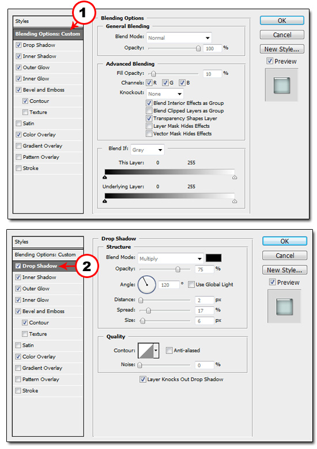Uncheck the B channel checkbox

[182, 83]
